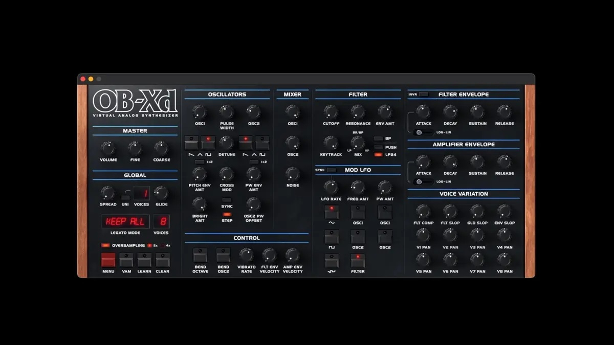The width and height of the screenshot is (614, 345).
Task: Toggle oscillator 2 sawtooth wave button
Action: pos(246,143)
